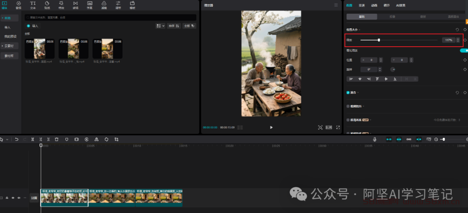Lock the video track with lock icon
468x213 pixels.
click(x=7, y=198)
